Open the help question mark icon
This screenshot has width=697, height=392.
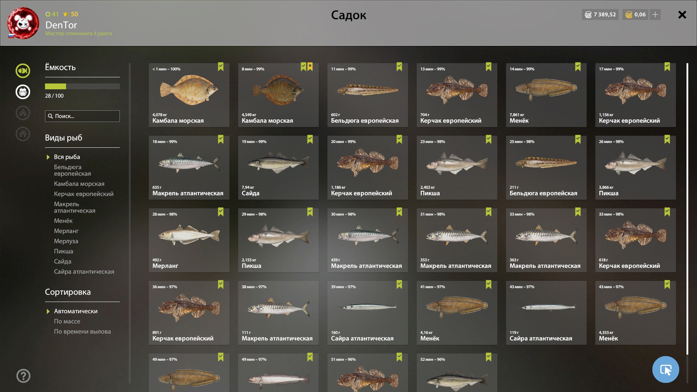point(23,376)
